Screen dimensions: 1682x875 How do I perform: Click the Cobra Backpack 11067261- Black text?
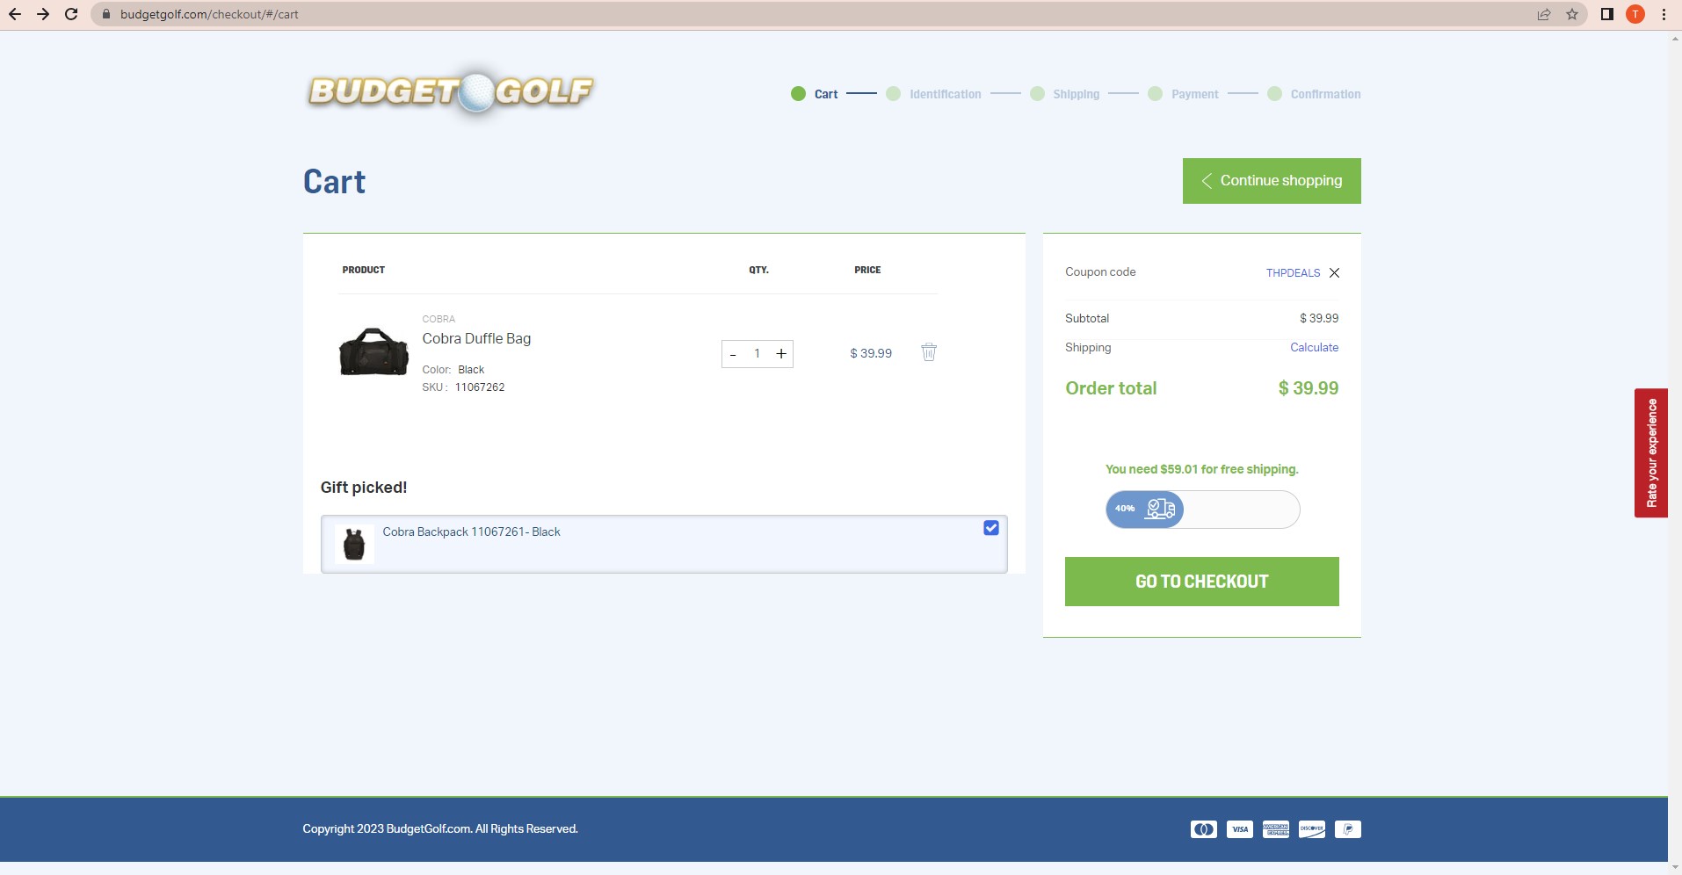coord(471,532)
